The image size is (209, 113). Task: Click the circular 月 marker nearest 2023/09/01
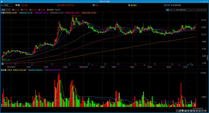[16, 64]
